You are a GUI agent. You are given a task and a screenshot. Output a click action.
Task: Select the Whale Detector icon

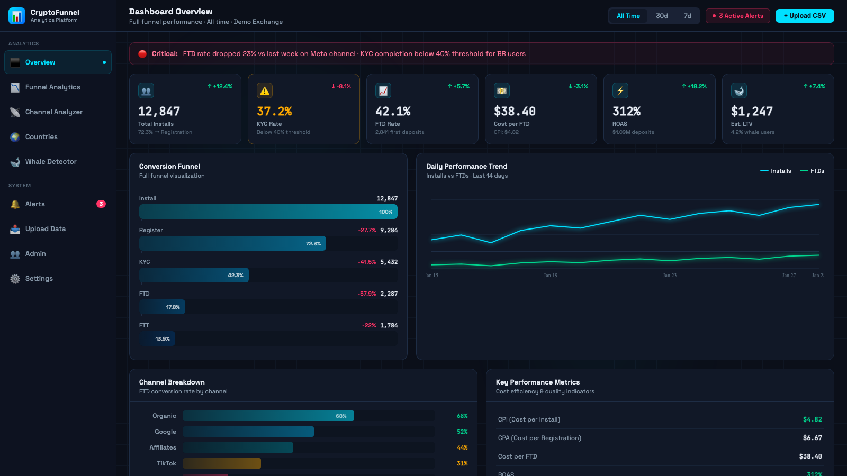click(15, 161)
